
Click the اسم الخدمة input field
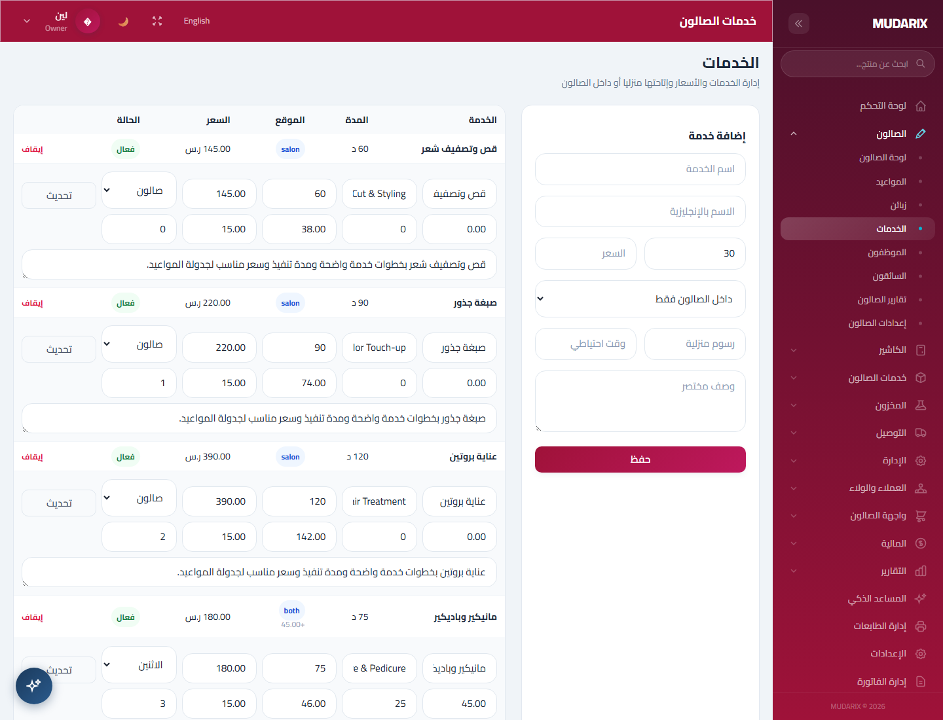tap(640, 170)
